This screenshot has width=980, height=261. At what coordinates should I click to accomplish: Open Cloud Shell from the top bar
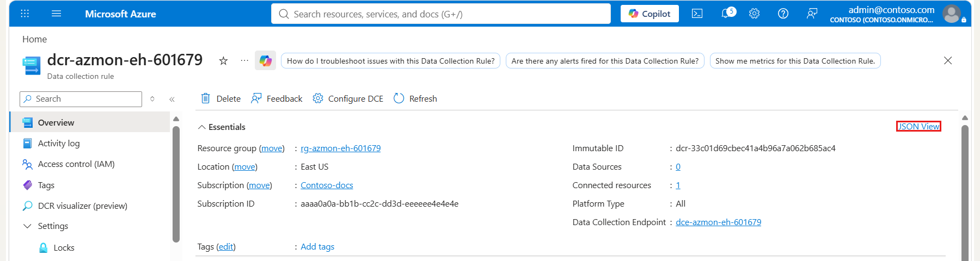coord(697,14)
